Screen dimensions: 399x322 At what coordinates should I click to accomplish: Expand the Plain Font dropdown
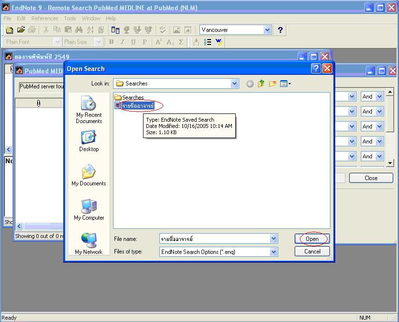(57, 42)
